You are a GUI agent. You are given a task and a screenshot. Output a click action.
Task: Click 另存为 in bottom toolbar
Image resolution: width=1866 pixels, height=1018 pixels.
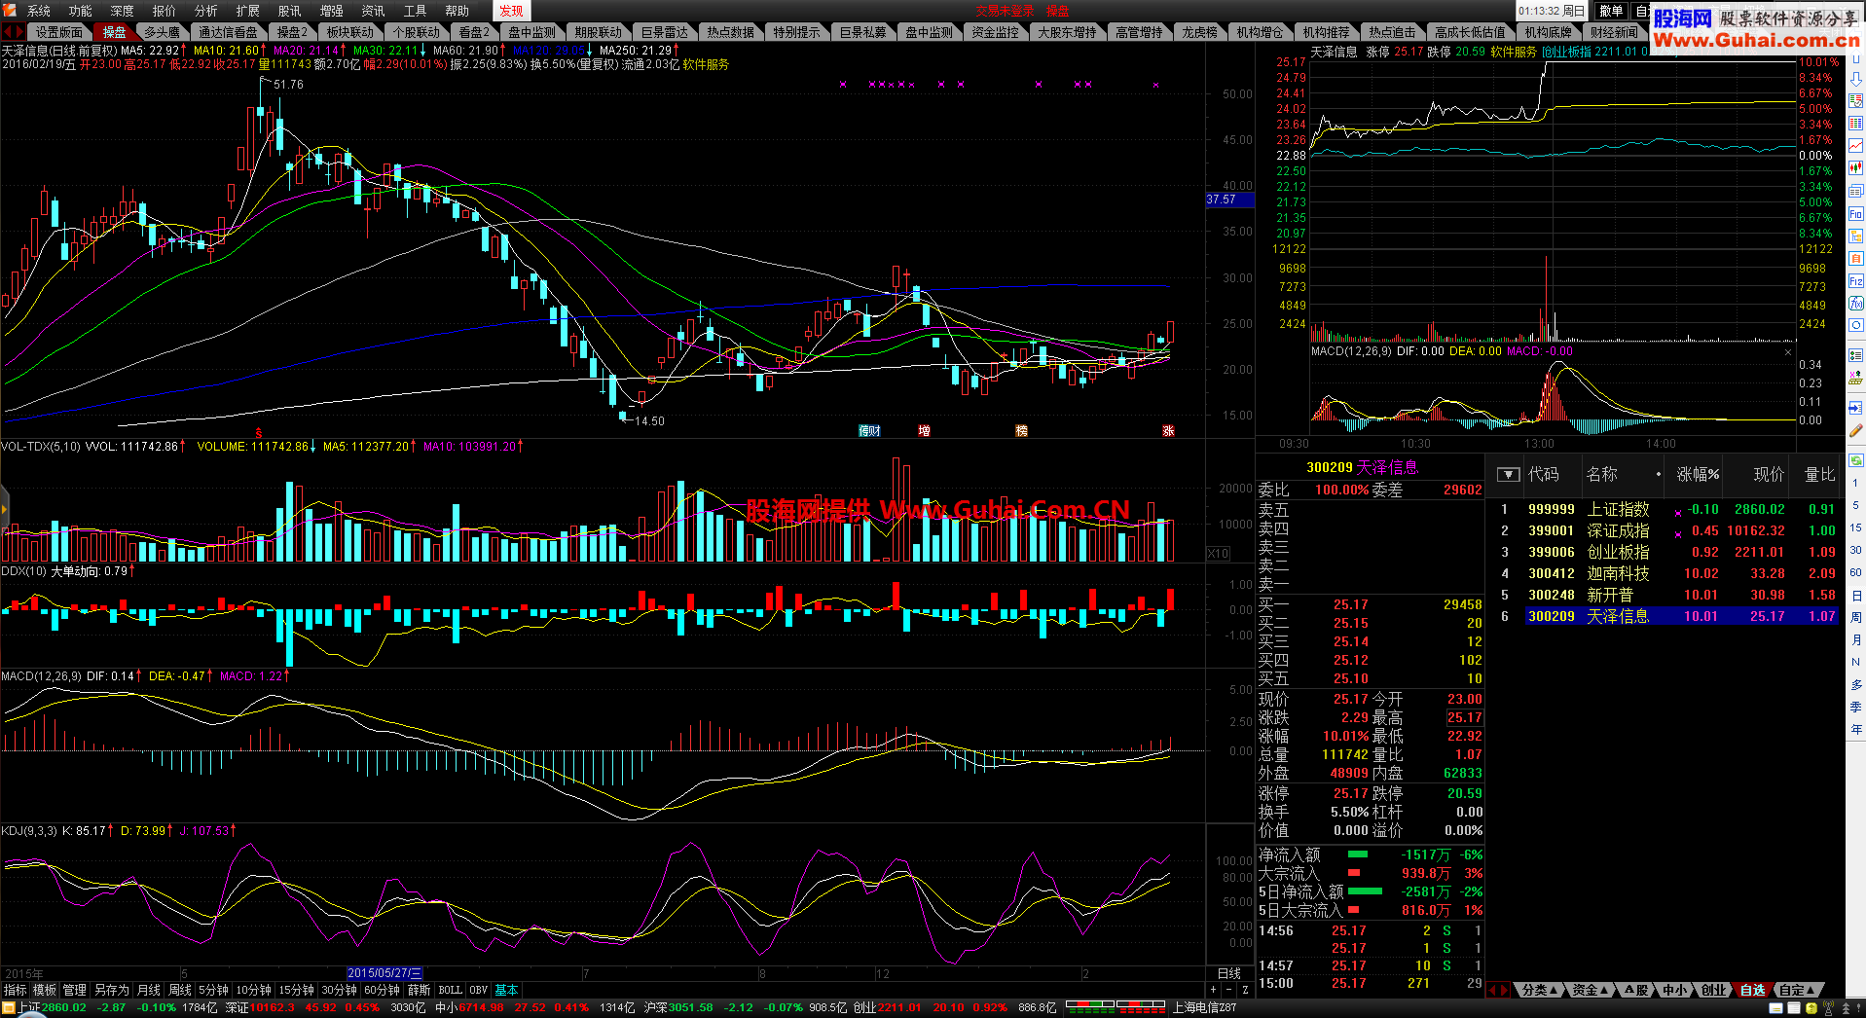pyautogui.click(x=112, y=990)
